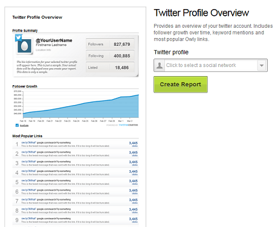Viewport: 278px width, 227px height.
Task: Click the Firstname Lastname text in profile card
Action: pos(51,45)
